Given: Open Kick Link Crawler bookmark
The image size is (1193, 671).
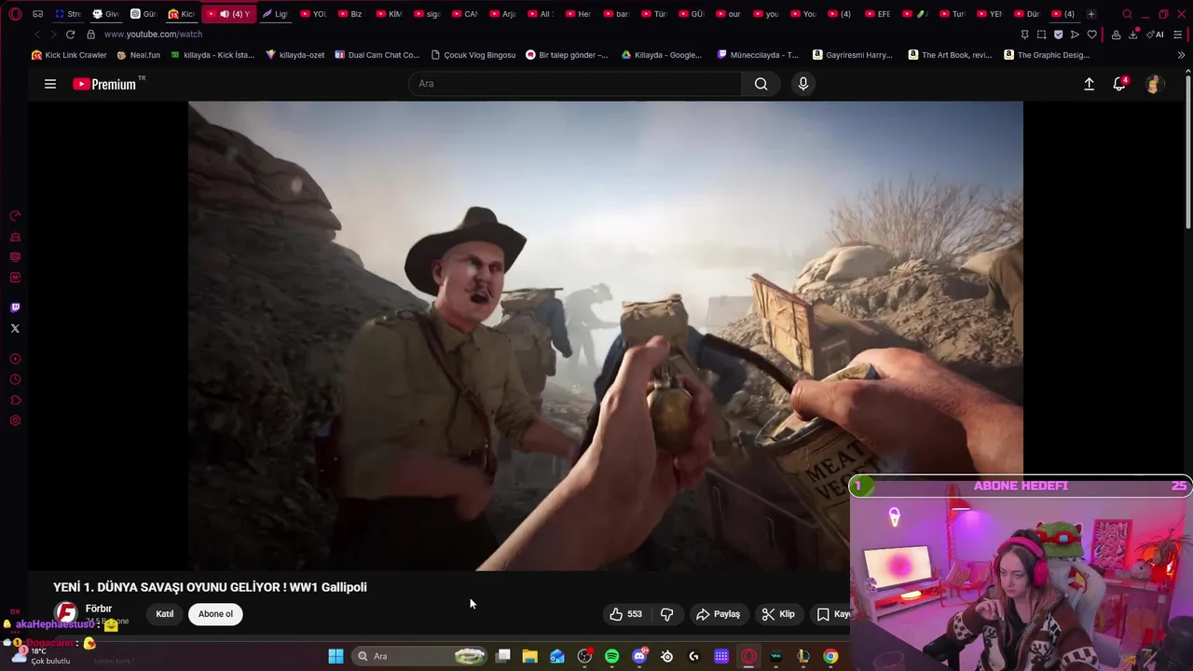Looking at the screenshot, I should (x=69, y=55).
